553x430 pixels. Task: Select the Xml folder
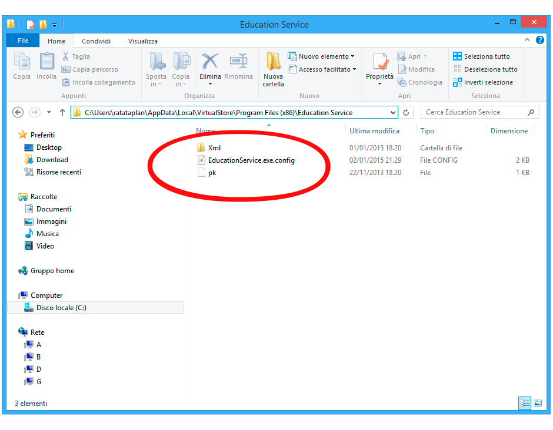(x=209, y=148)
